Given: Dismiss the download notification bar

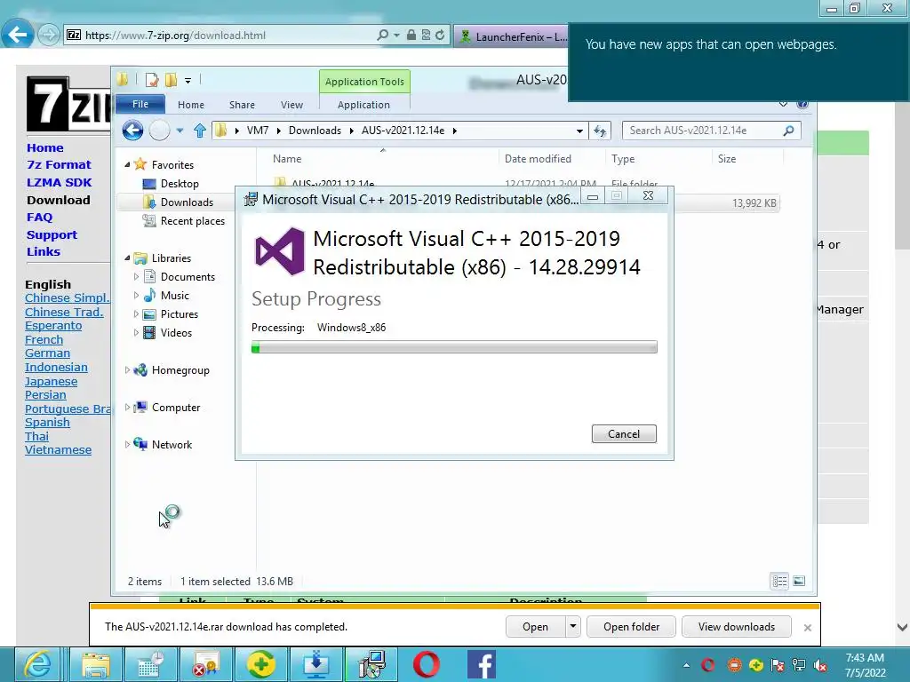Looking at the screenshot, I should pyautogui.click(x=807, y=628).
